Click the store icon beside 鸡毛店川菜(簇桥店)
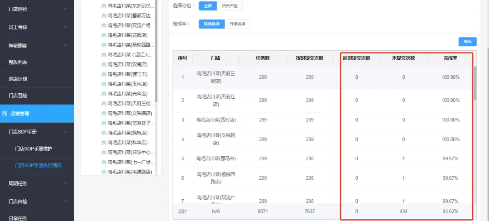The image size is (489, 221). tap(104, 133)
